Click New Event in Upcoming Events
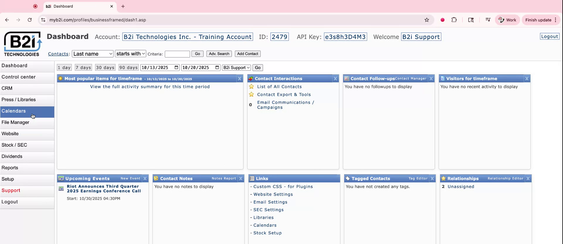Screen dimensions: 563x244 (130, 178)
